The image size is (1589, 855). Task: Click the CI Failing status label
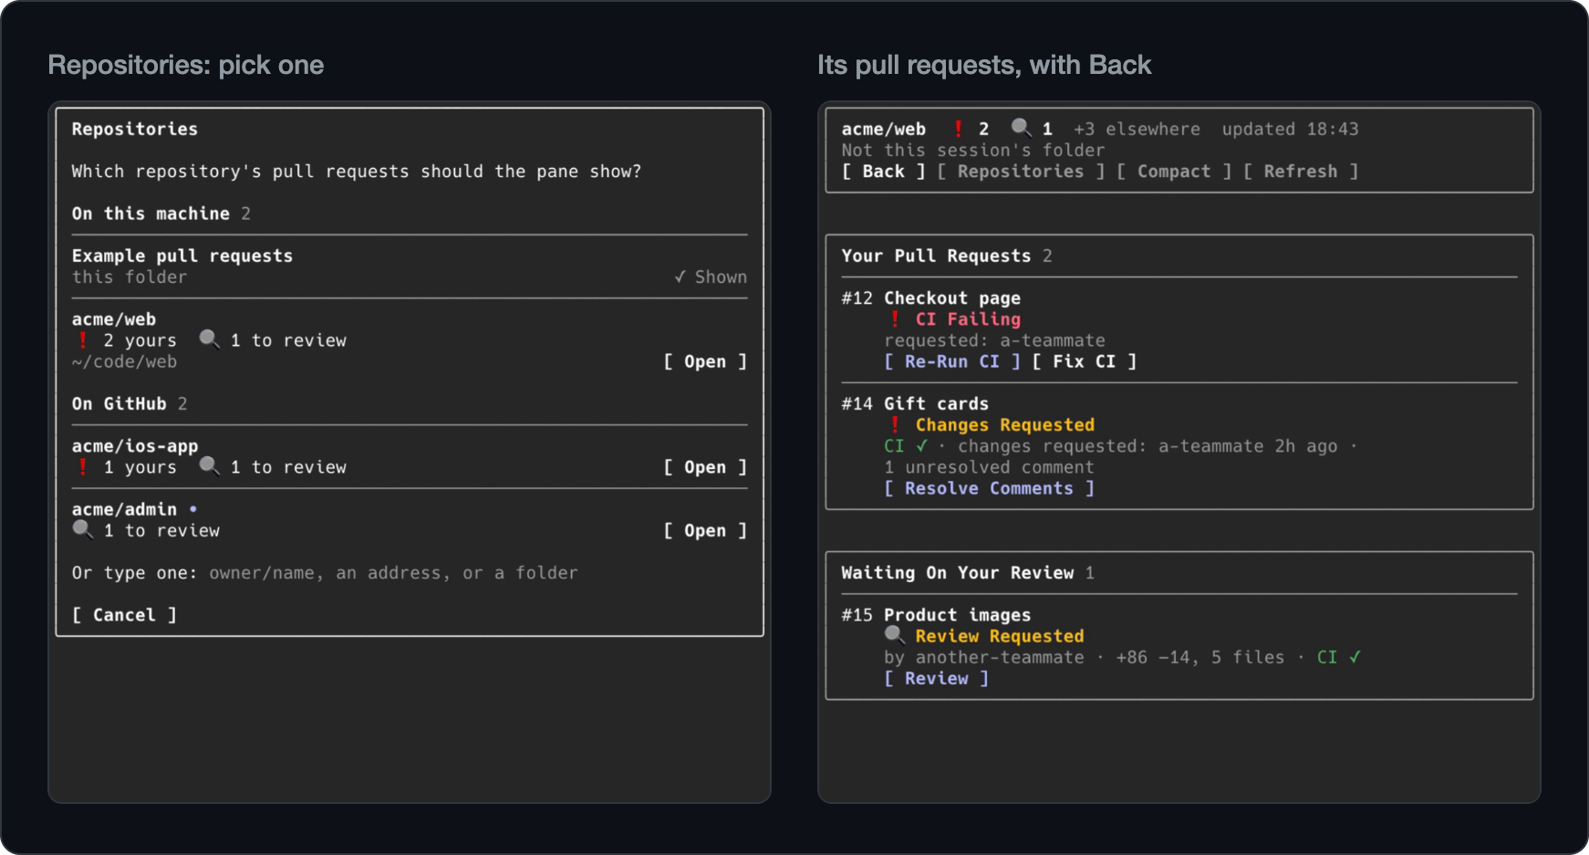point(968,319)
